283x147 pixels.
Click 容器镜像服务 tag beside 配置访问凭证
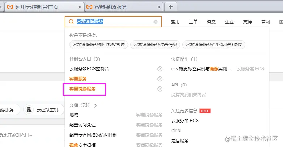click(149, 125)
